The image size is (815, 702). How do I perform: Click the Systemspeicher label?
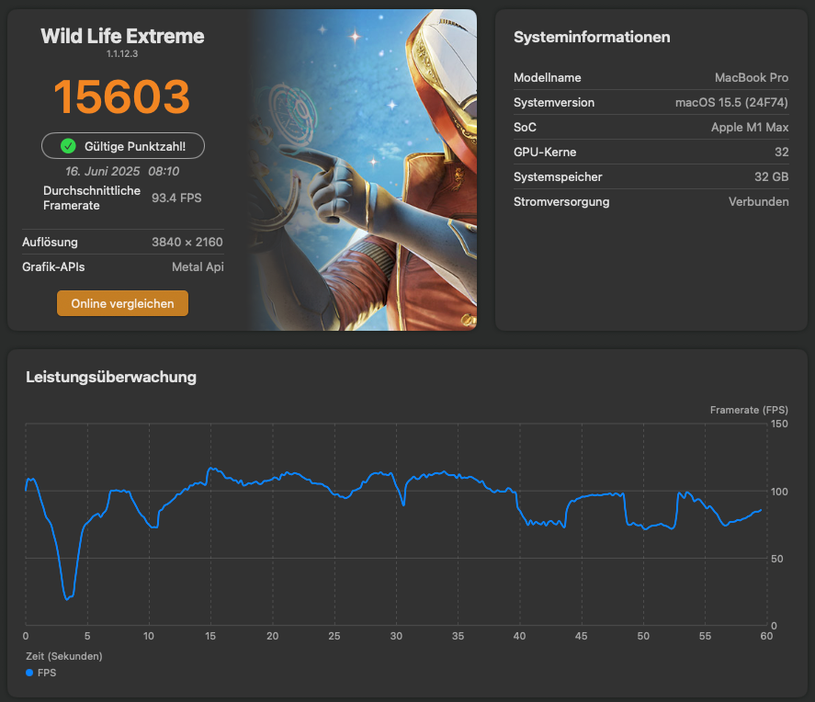point(558,177)
